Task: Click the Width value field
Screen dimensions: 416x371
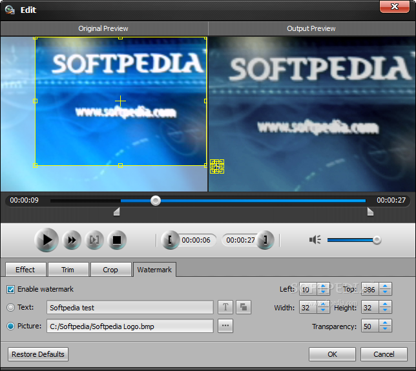Action: (308, 307)
